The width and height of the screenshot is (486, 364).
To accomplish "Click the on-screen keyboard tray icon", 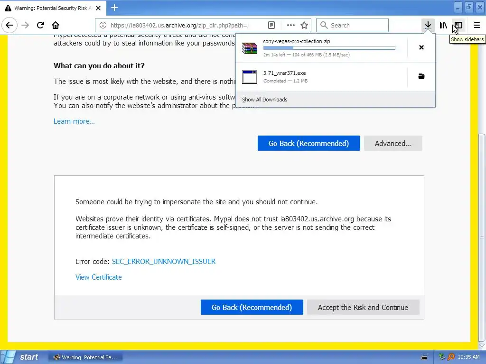I will click(424, 357).
